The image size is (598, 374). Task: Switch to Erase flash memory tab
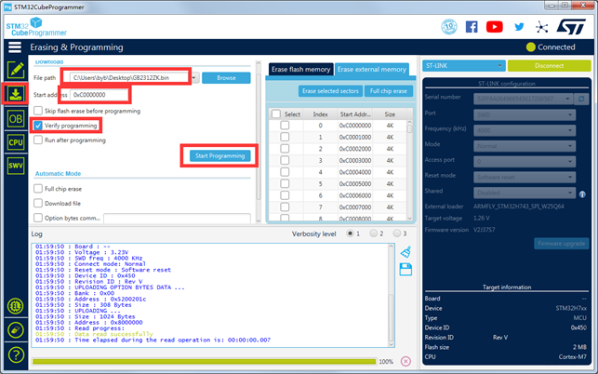click(301, 70)
